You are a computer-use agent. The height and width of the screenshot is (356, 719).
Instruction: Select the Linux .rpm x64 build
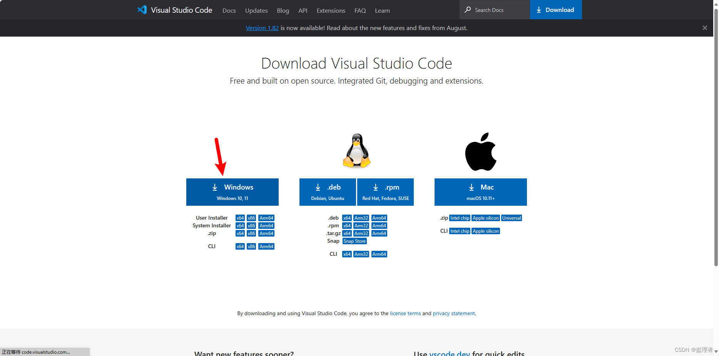tap(347, 226)
